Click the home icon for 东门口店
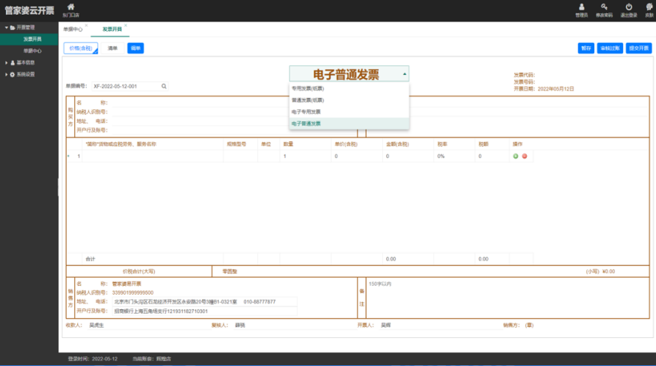The height and width of the screenshot is (366, 656). (71, 7)
